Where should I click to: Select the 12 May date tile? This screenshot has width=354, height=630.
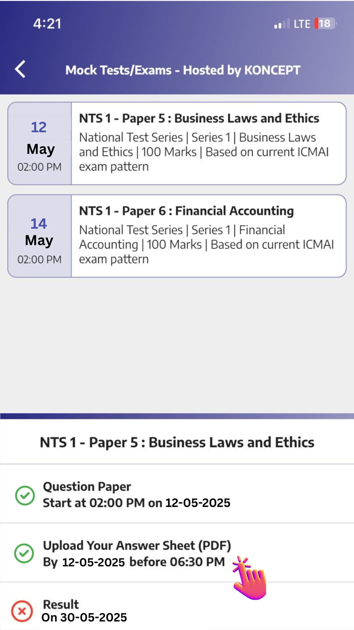pyautogui.click(x=40, y=144)
